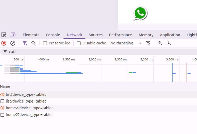Open the network search magnifier
Screen dimensions: 197x134
34,43
